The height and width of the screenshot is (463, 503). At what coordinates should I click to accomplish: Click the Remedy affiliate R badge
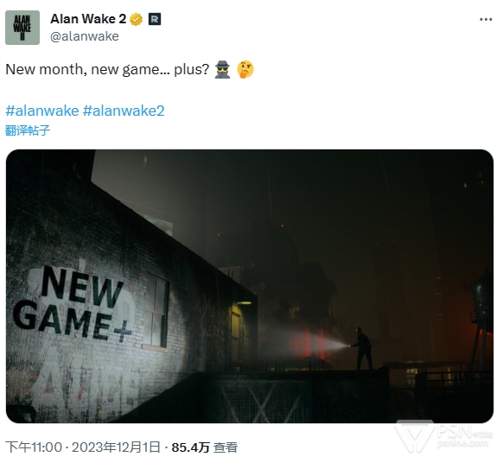click(155, 20)
